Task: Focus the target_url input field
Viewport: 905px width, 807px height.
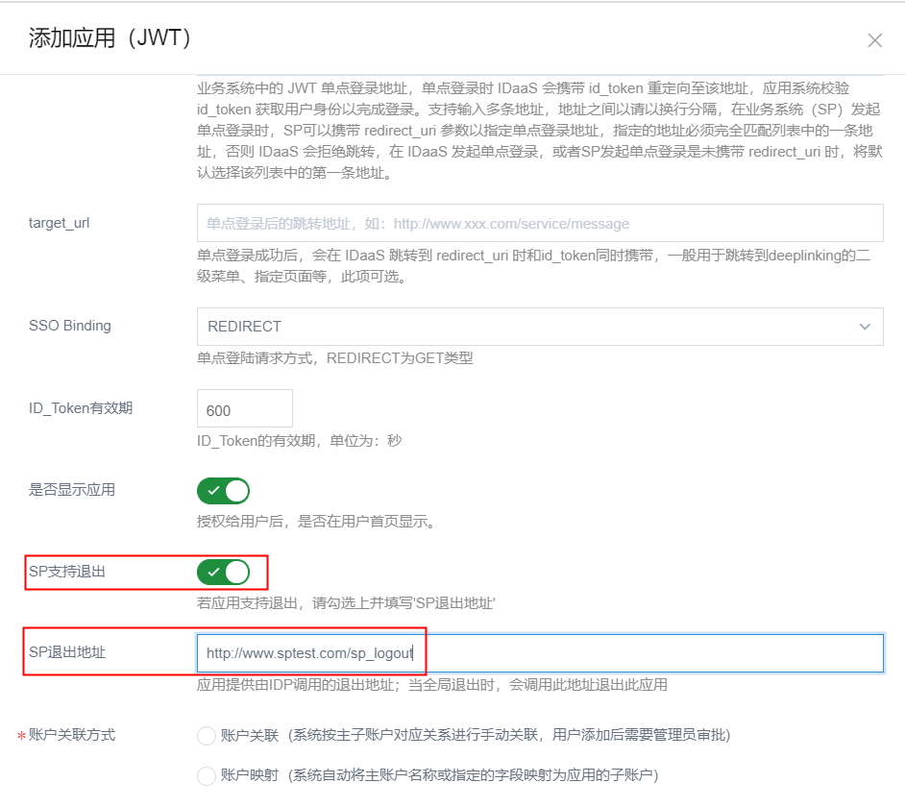Action: point(539,223)
